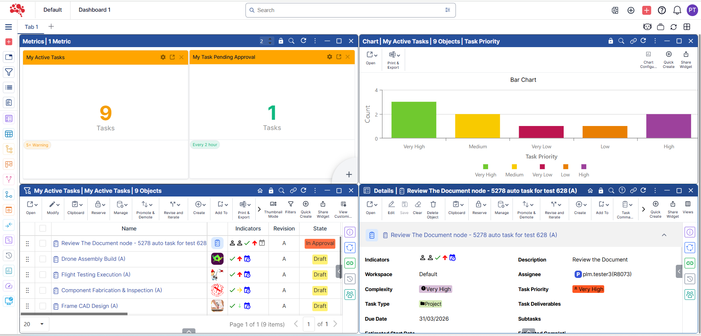The width and height of the screenshot is (701, 336).
Task: Collapse the Review The Document details section
Action: point(664,235)
